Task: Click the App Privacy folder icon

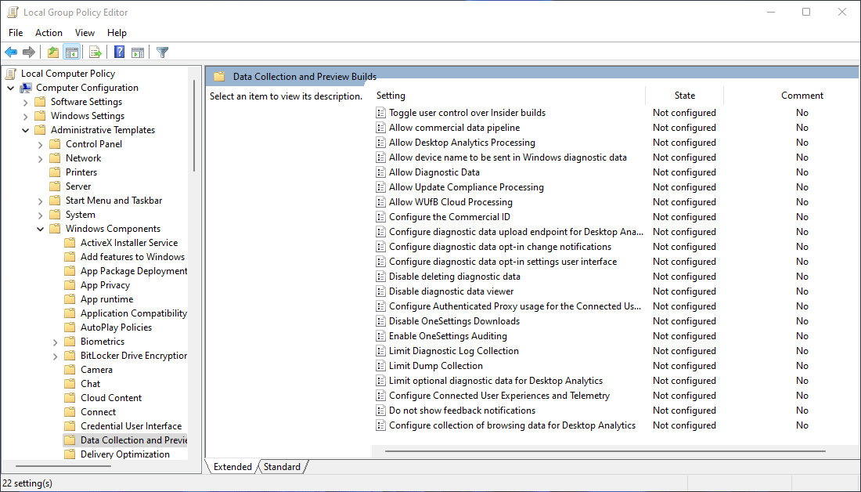Action: 70,285
